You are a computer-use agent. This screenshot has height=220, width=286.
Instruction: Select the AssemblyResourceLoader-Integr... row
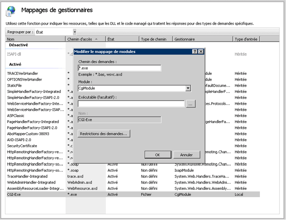point(36,189)
